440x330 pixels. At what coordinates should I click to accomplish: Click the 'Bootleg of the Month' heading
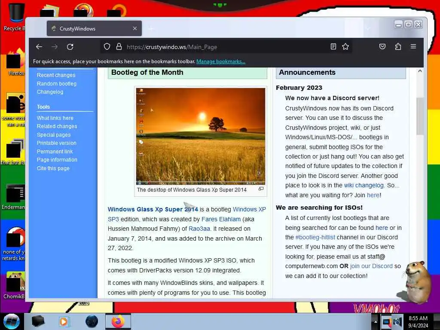(147, 72)
